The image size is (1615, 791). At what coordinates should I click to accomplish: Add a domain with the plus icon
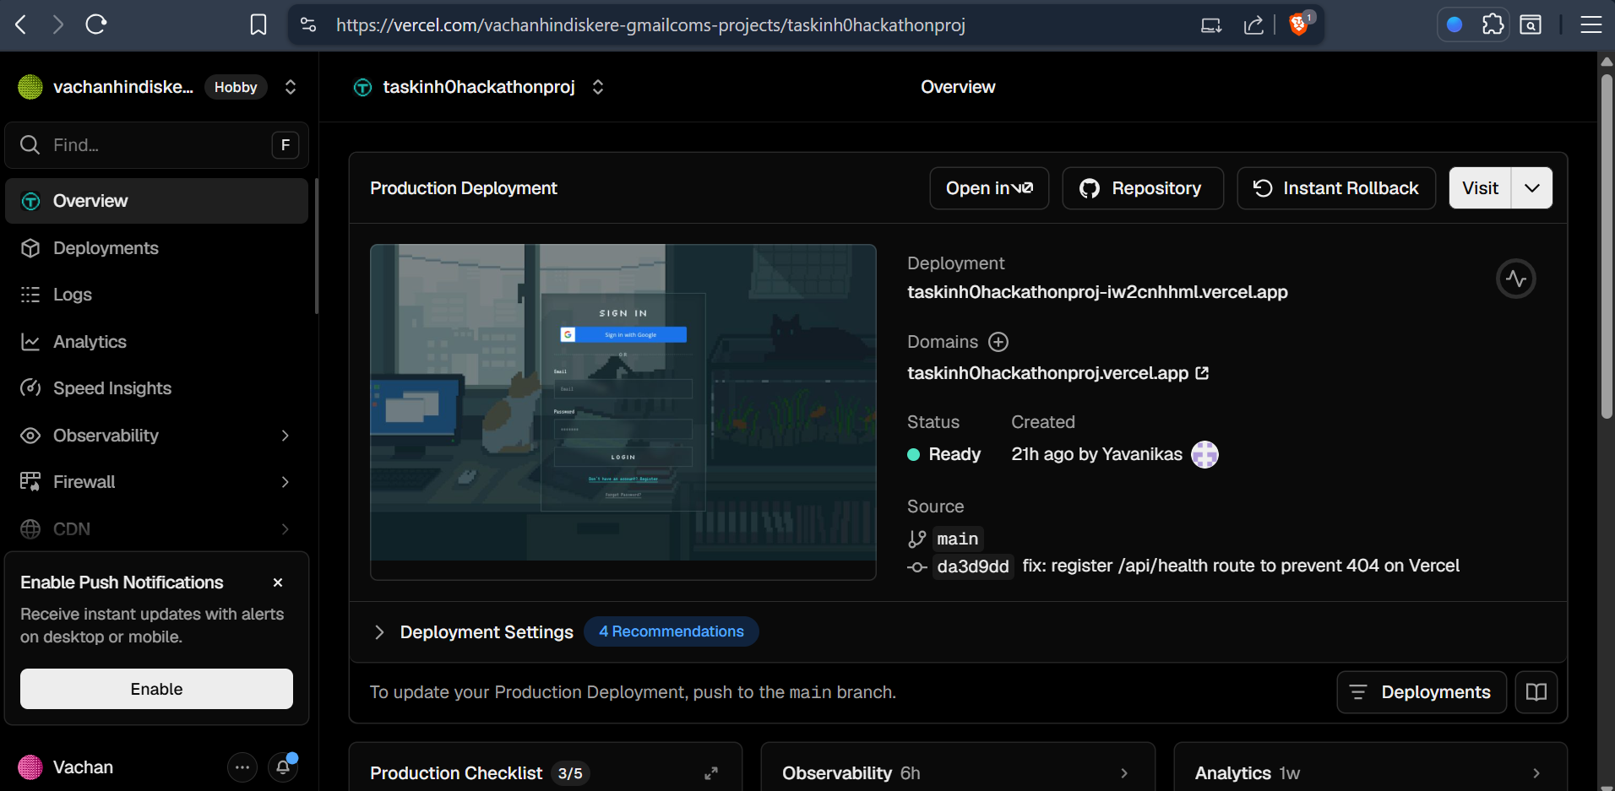(x=998, y=342)
